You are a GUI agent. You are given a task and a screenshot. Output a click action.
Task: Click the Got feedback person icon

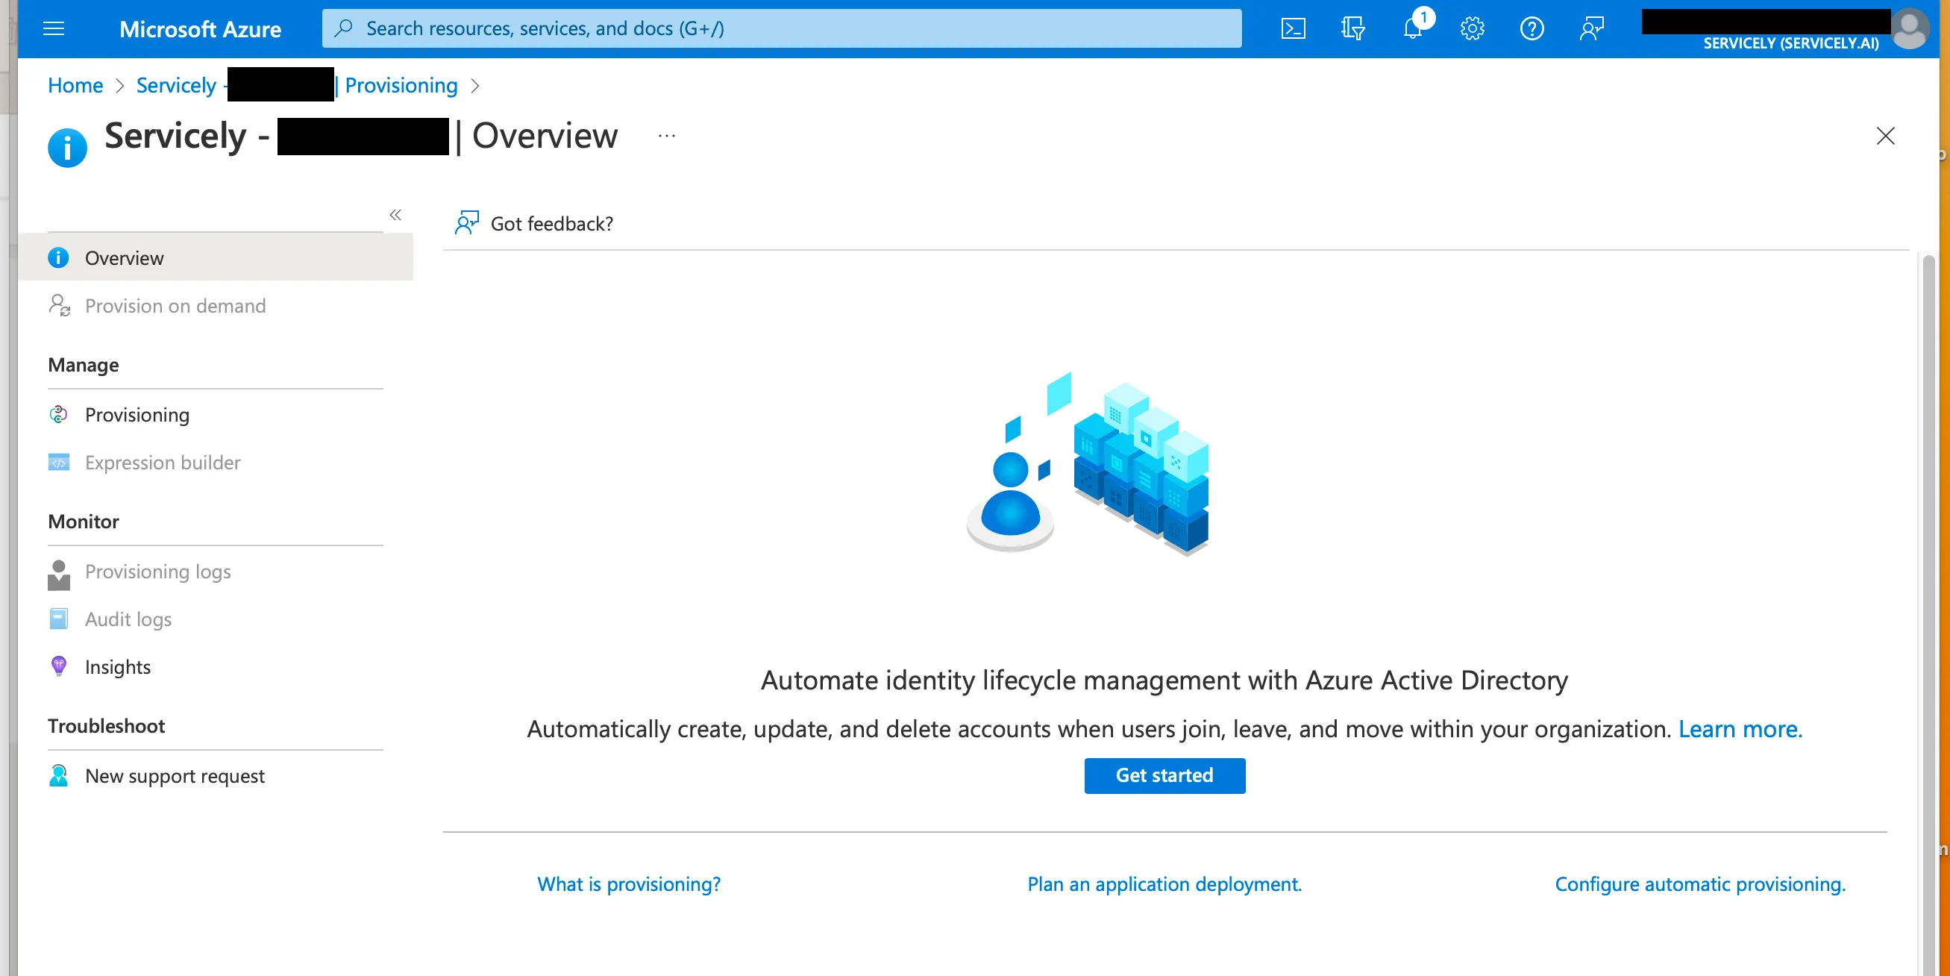click(466, 222)
